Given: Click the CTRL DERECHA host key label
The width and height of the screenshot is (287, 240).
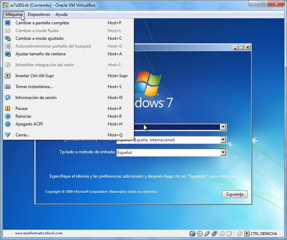Looking at the screenshot, I should pyautogui.click(x=264, y=234).
